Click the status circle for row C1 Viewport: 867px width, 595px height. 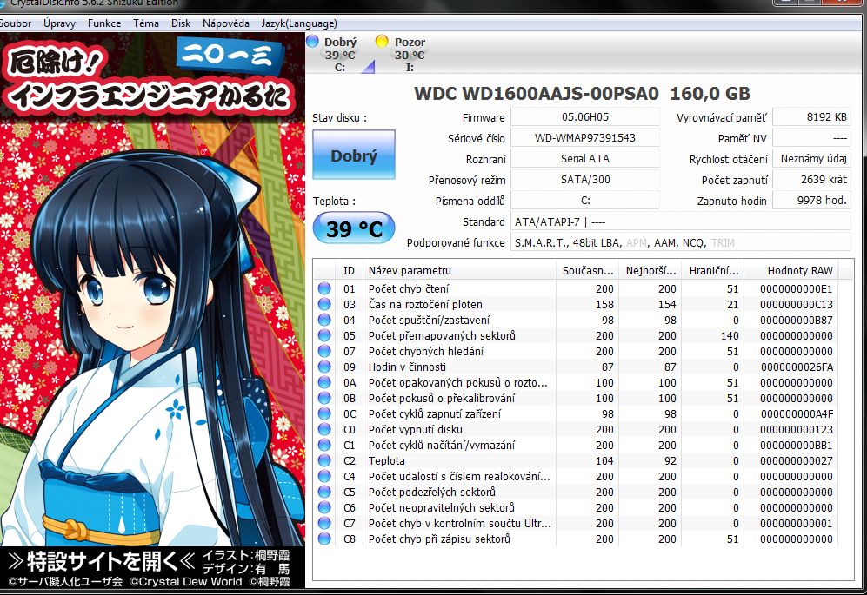pyautogui.click(x=324, y=445)
